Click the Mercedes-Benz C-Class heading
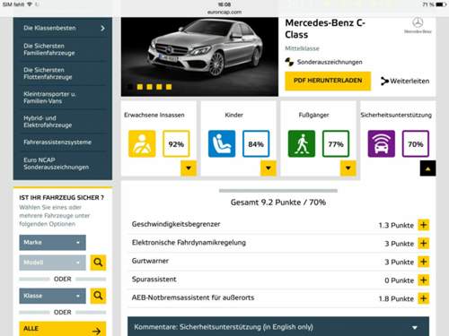 tap(325, 29)
